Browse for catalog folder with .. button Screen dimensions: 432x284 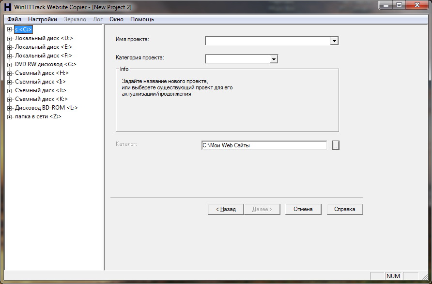(x=336, y=145)
